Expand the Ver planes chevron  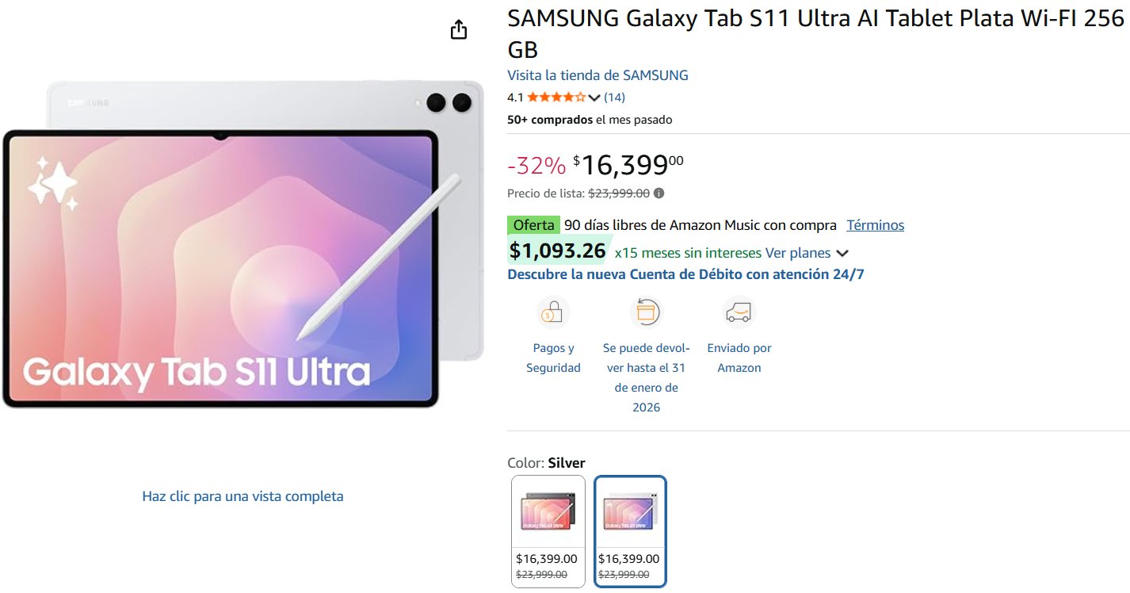[842, 254]
